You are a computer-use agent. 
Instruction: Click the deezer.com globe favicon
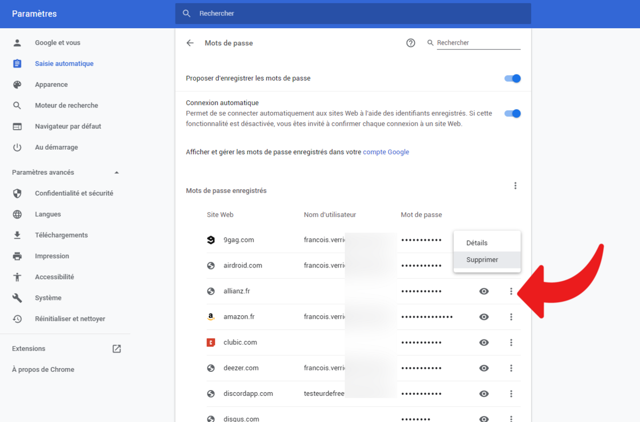tap(211, 368)
